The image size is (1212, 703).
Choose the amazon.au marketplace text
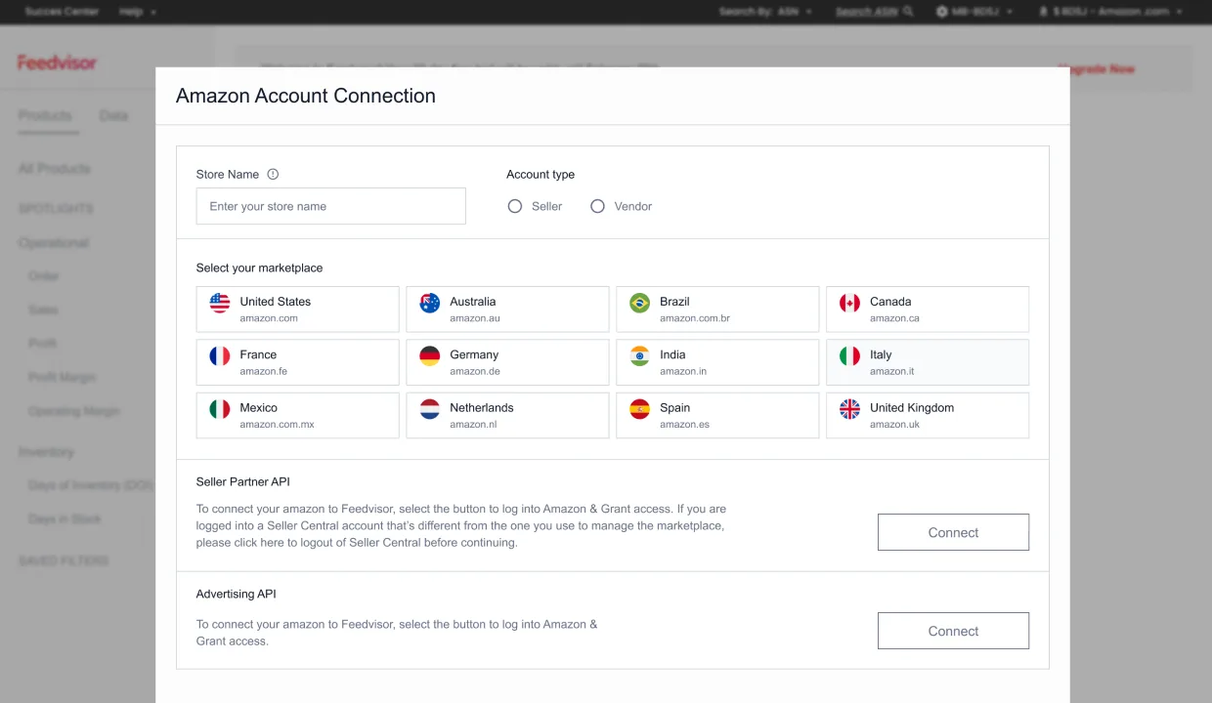[x=475, y=318]
